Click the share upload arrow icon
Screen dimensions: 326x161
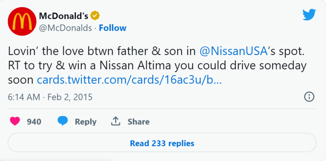115,121
